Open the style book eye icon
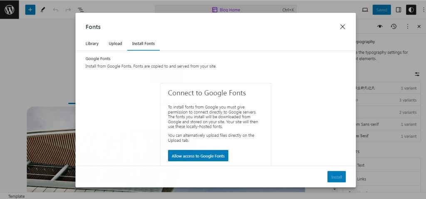Screen dimensions: 426x199 380,26
